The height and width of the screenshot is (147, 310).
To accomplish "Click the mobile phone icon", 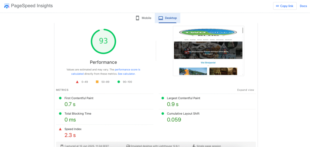I will tap(137, 18).
